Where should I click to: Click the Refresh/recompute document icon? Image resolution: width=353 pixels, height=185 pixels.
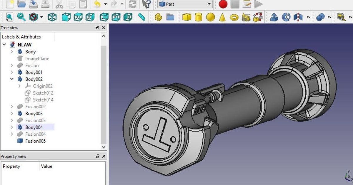[132, 4]
